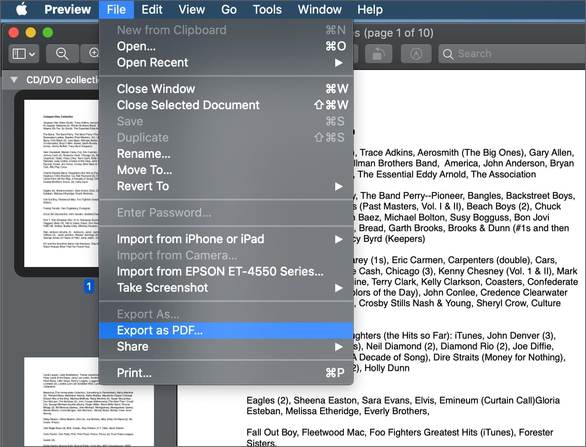Click the rotate page toolbar icon
The height and width of the screenshot is (447, 586).
click(378, 54)
